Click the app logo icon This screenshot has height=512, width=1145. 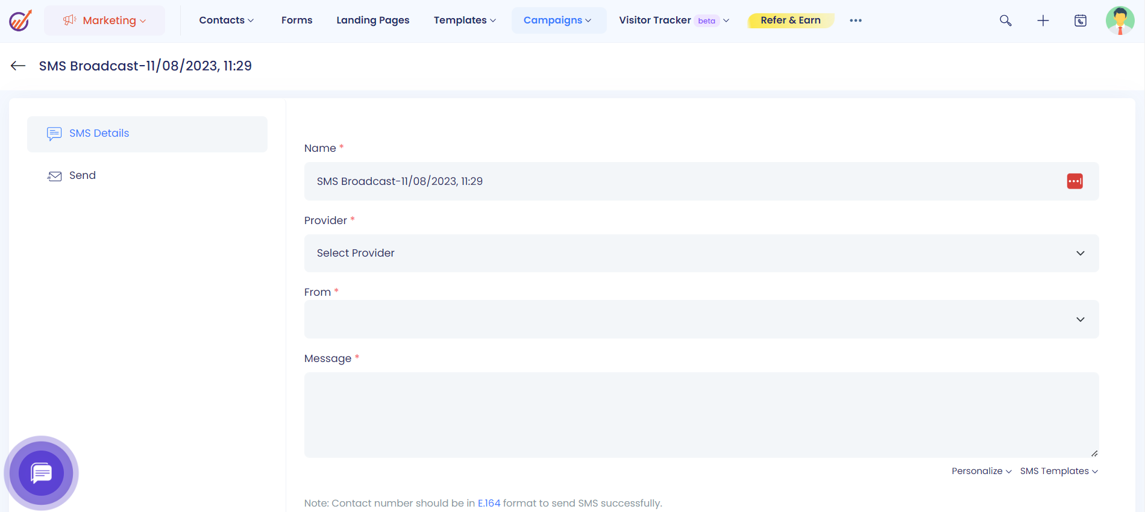(x=20, y=20)
